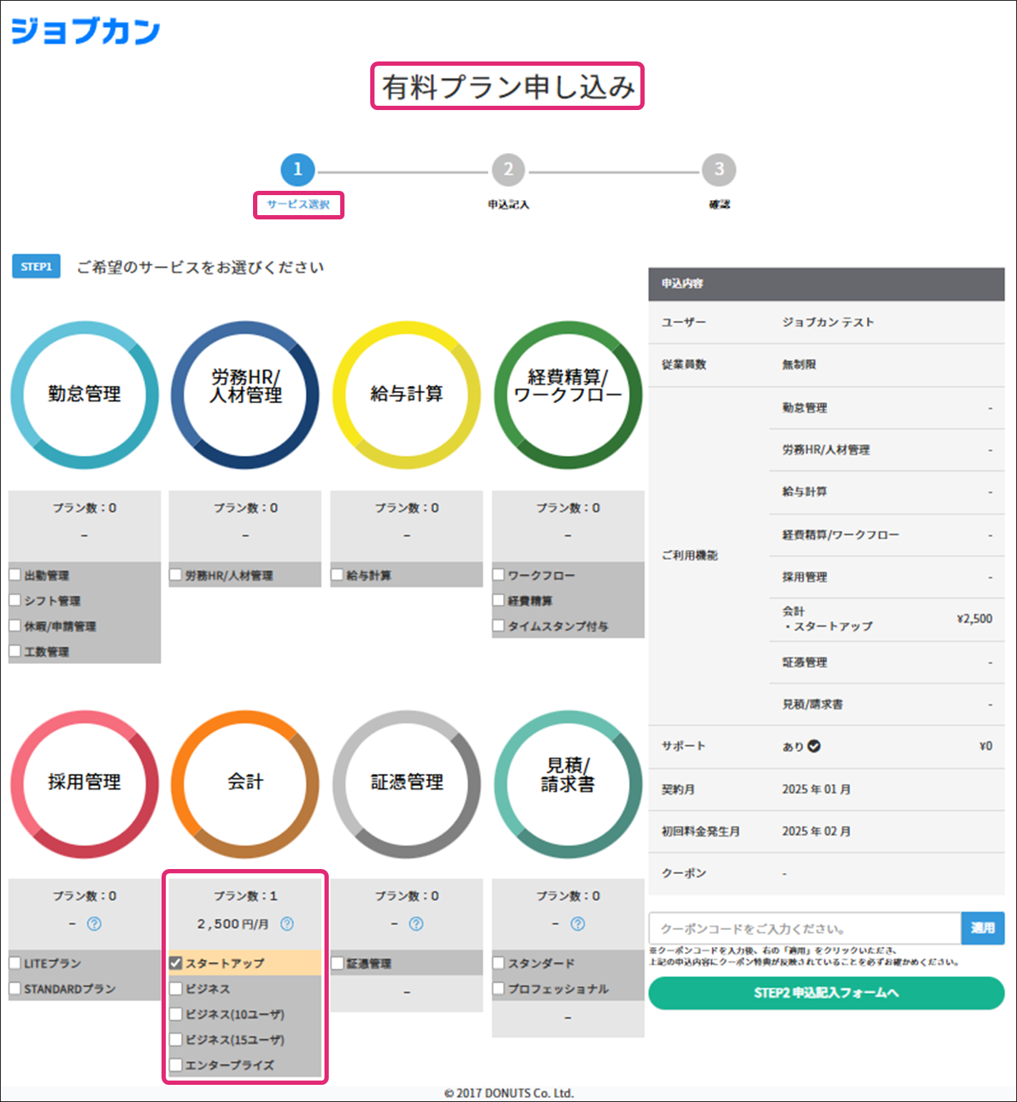The image size is (1017, 1102).
Task: Check the エンタープライズ plan option
Action: tap(176, 1065)
